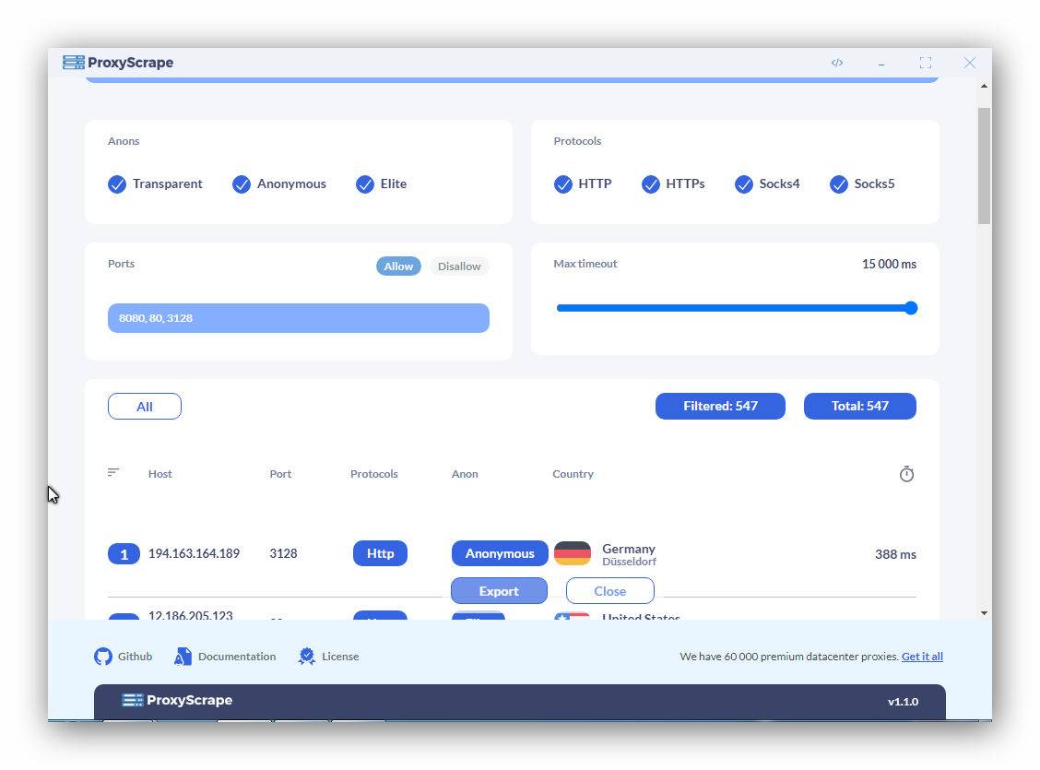Sort by the Country column header
Viewport: 1040px width, 770px height.
pyautogui.click(x=573, y=474)
